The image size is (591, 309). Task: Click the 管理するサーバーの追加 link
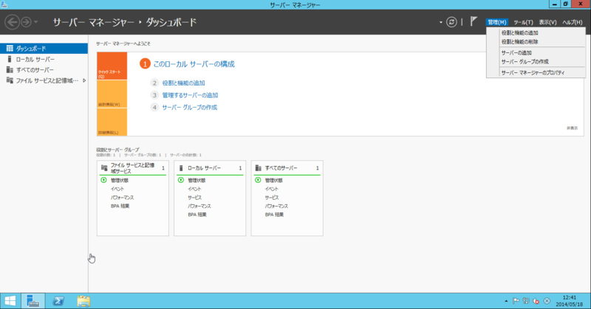(x=190, y=95)
